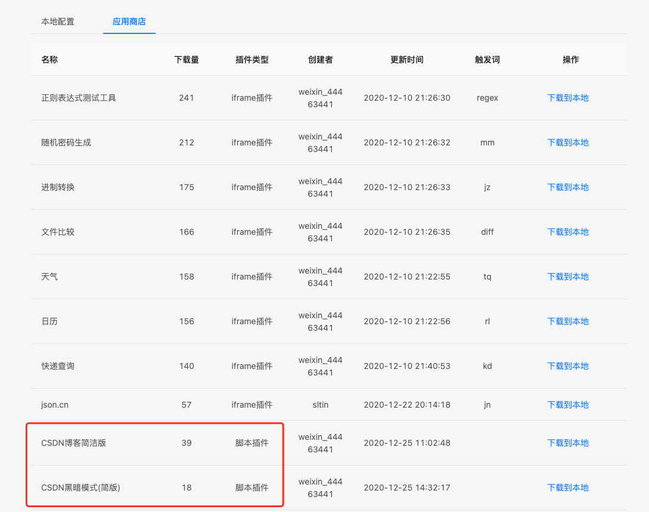
Task: Select the 进制转换 name cell
Action: click(x=58, y=187)
